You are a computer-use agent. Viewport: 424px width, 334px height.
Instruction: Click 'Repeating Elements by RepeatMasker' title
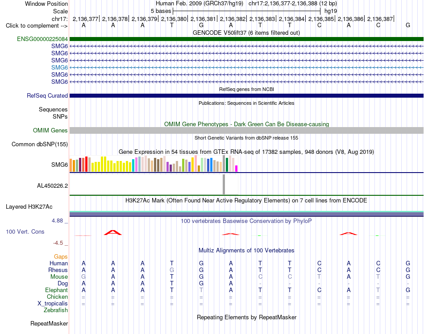coord(246,317)
